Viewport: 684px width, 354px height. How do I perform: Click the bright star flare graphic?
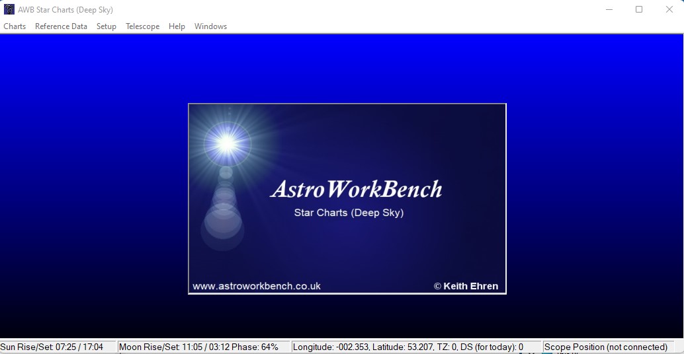(226, 143)
